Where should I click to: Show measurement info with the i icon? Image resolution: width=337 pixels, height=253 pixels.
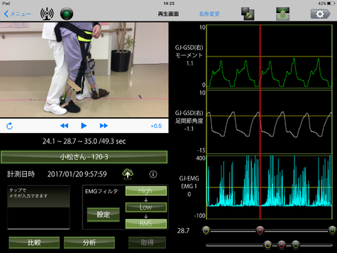(x=153, y=174)
